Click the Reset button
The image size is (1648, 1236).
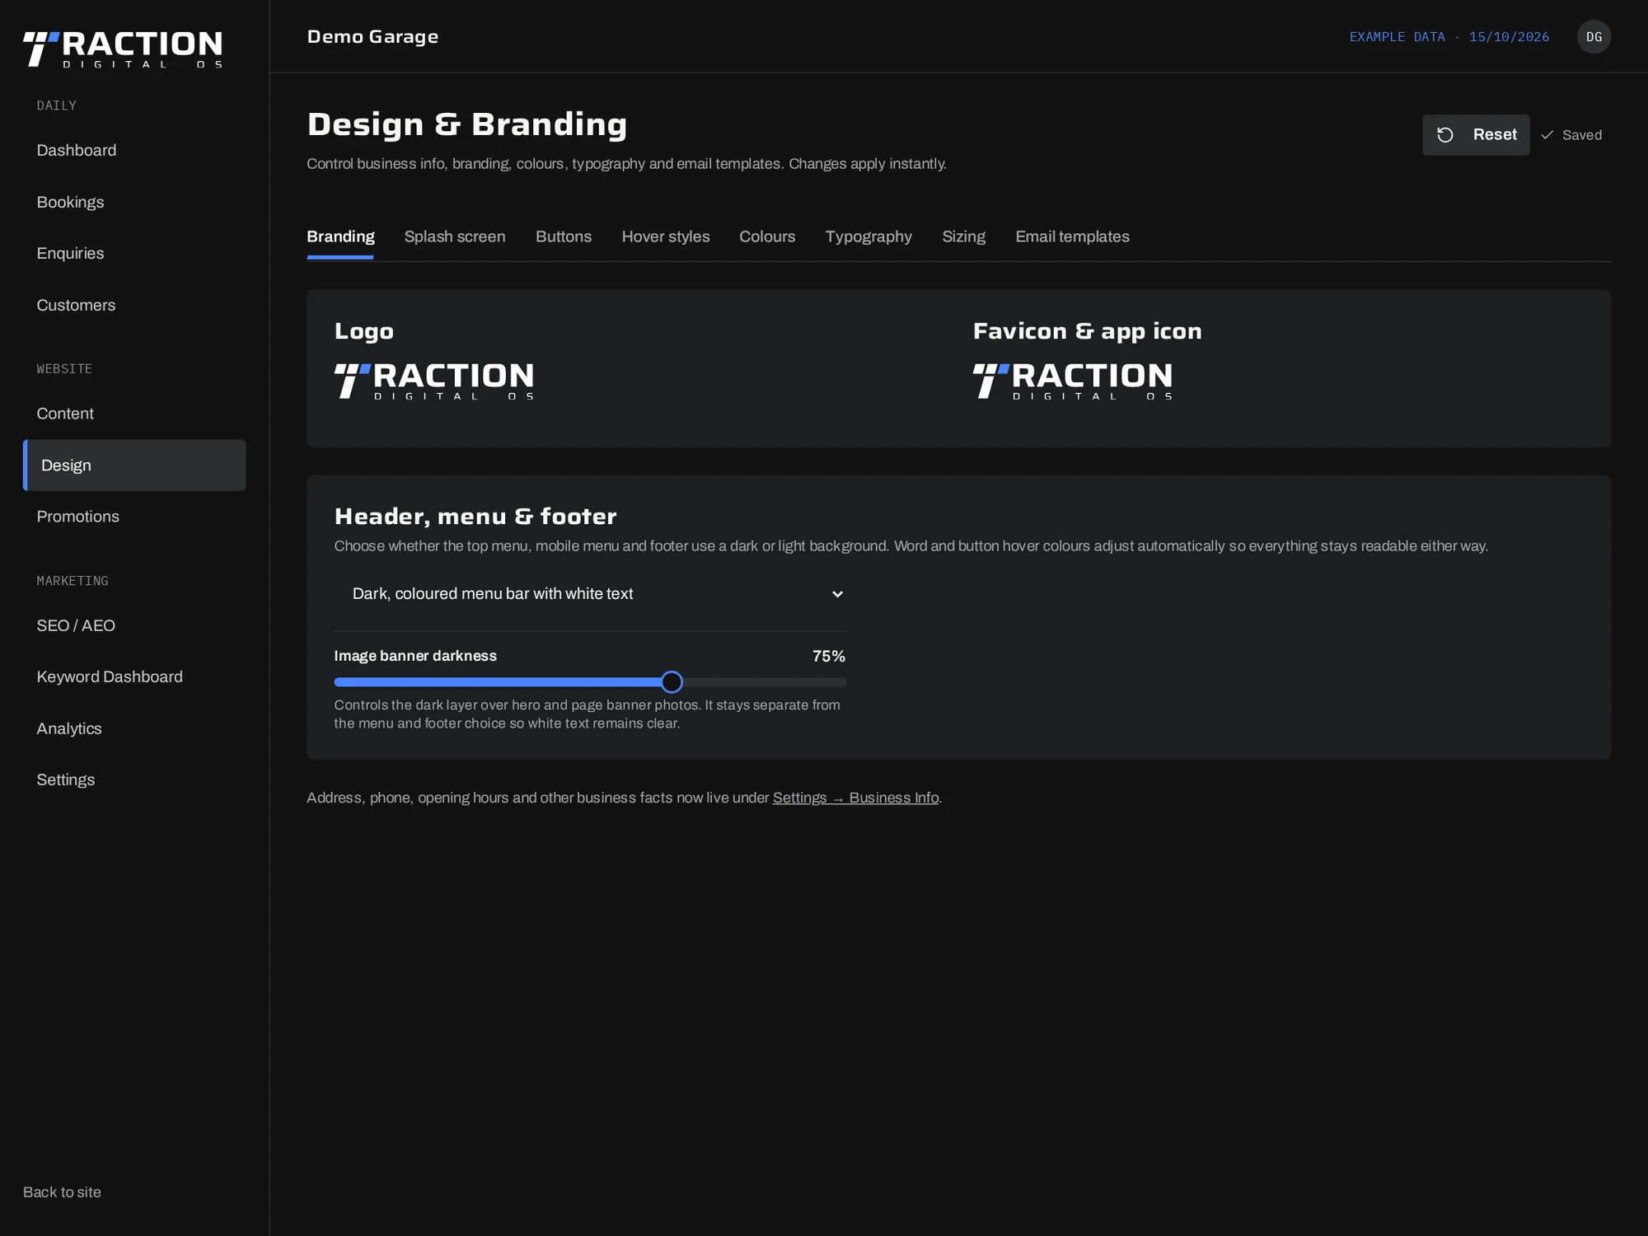tap(1476, 135)
